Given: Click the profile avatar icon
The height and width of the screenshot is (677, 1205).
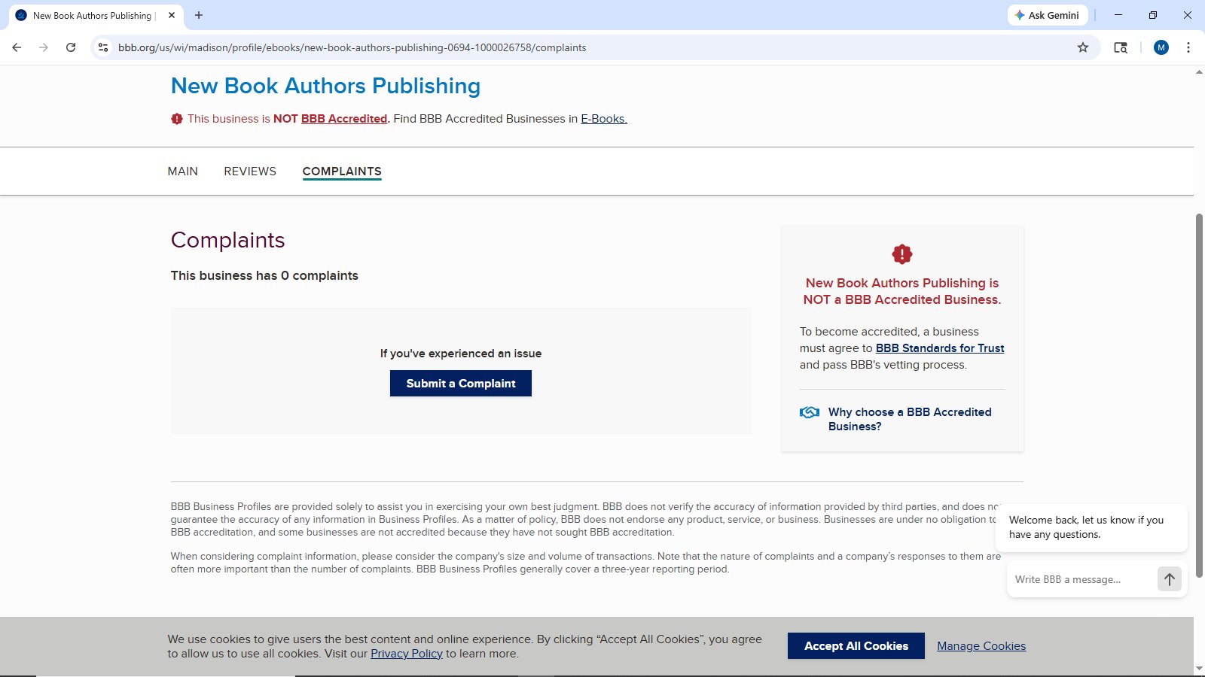Looking at the screenshot, I should (1161, 47).
